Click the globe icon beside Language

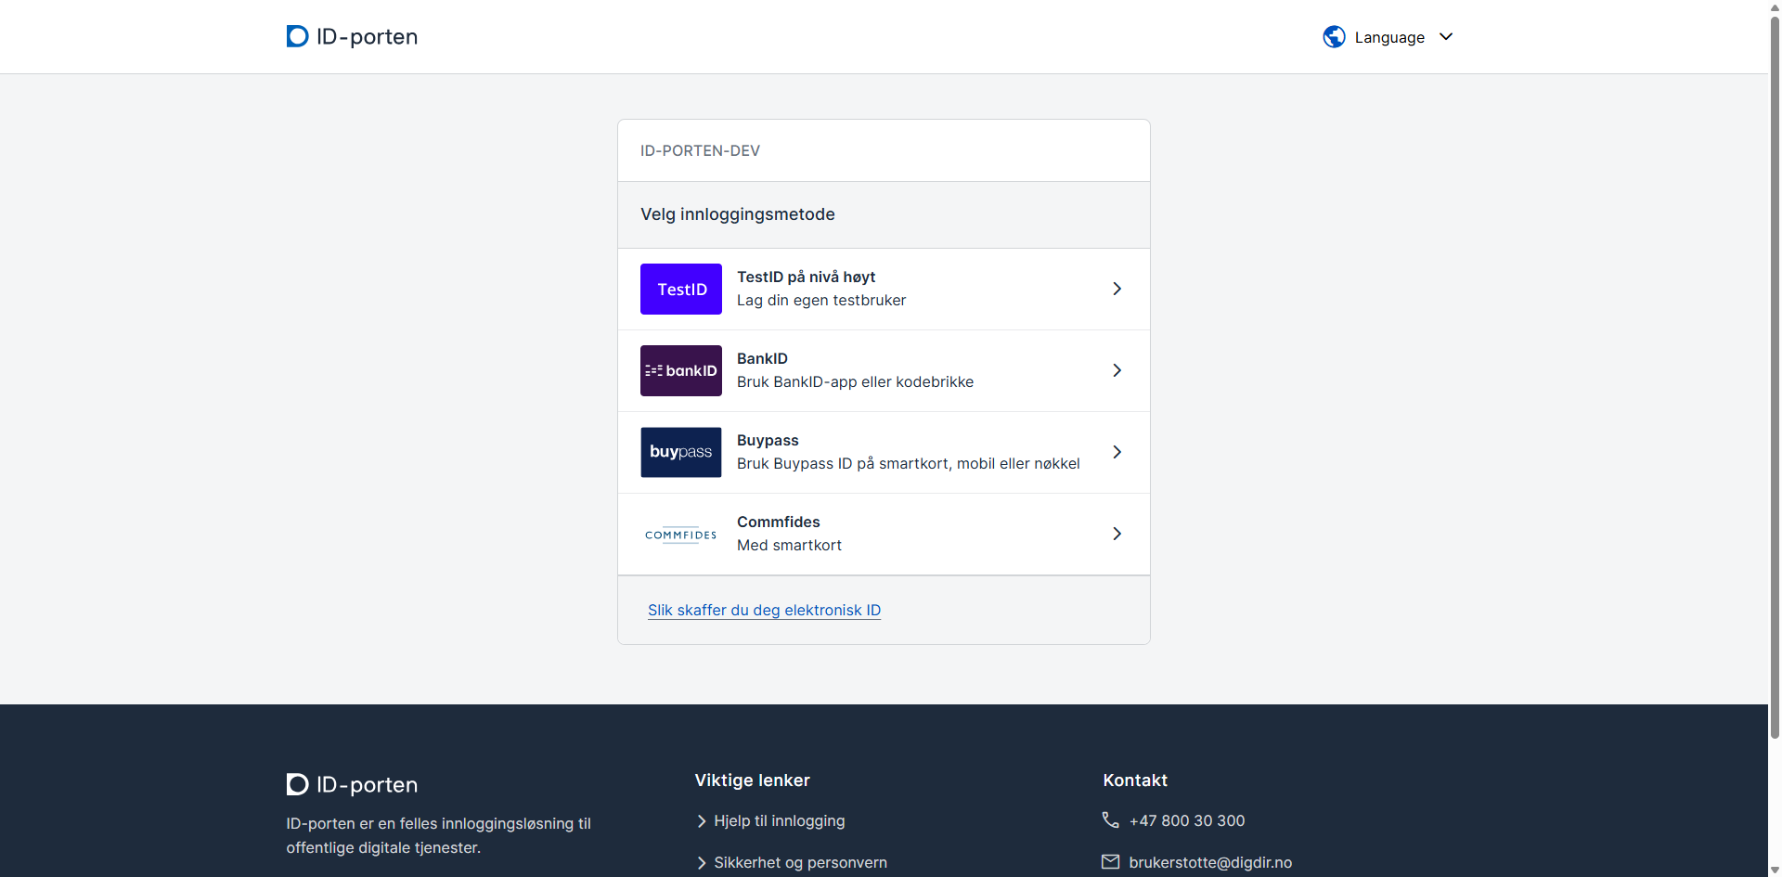coord(1334,37)
